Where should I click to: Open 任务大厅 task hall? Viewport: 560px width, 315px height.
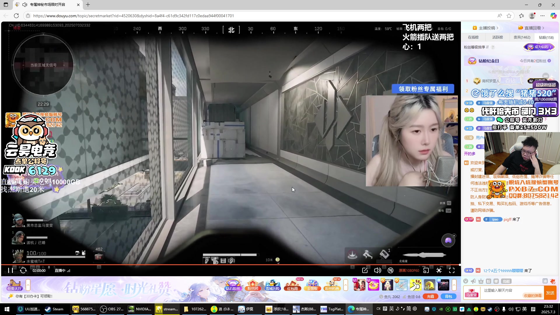coord(15,285)
